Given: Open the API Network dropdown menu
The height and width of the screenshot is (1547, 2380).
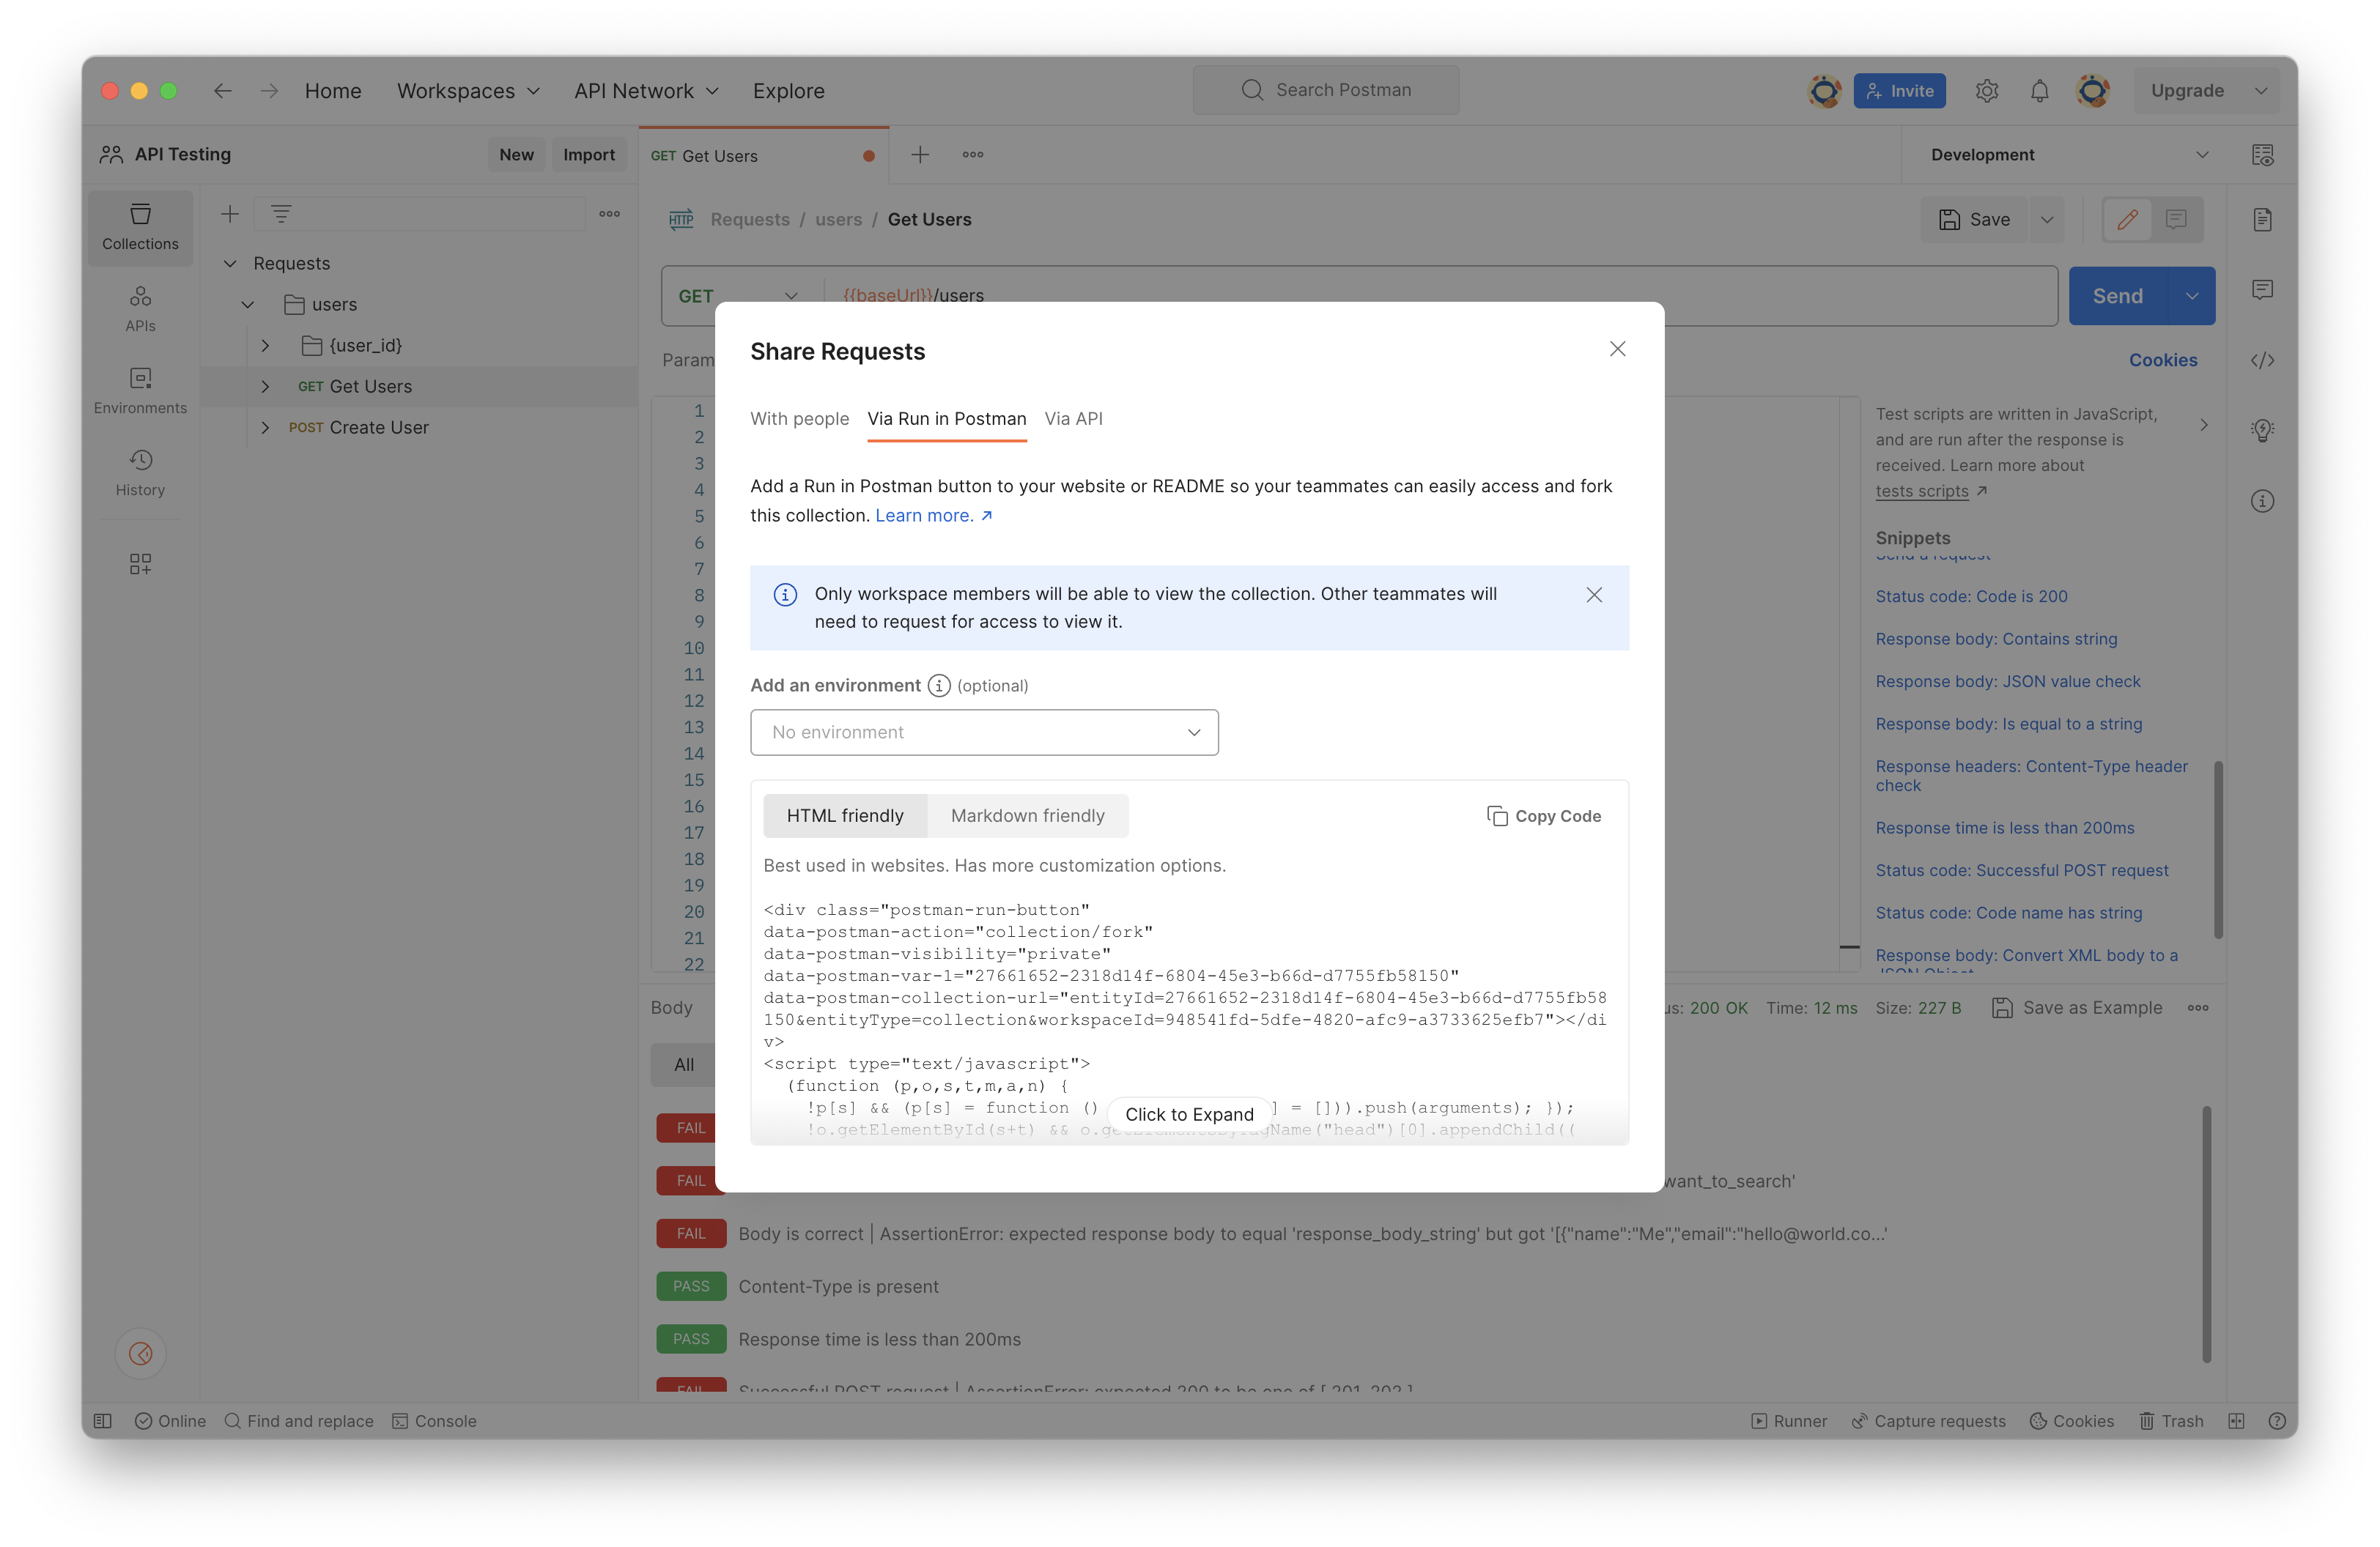Looking at the screenshot, I should click(646, 91).
